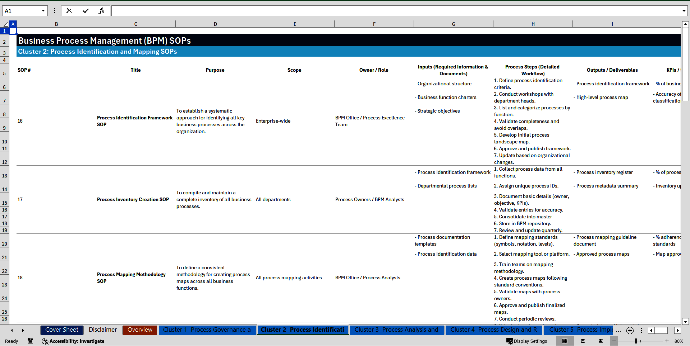Click the zoom out minus button
Screen dimensions: 690x346
pyautogui.click(x=614, y=341)
